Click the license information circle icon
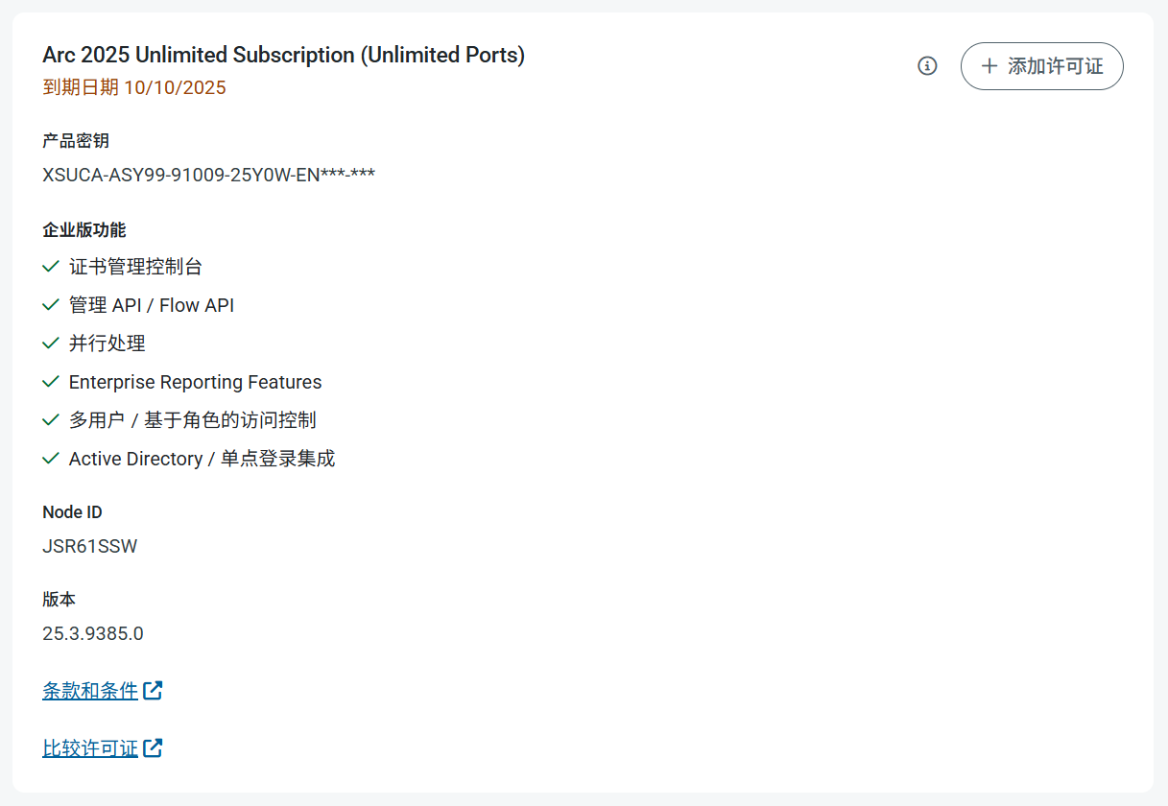The height and width of the screenshot is (806, 1168). coord(927,66)
